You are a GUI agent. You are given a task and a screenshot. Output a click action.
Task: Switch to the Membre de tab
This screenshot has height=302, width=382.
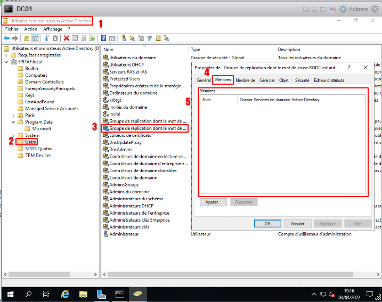coord(245,80)
